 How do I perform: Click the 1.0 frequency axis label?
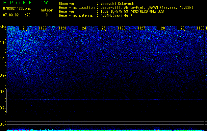point(3,59)
